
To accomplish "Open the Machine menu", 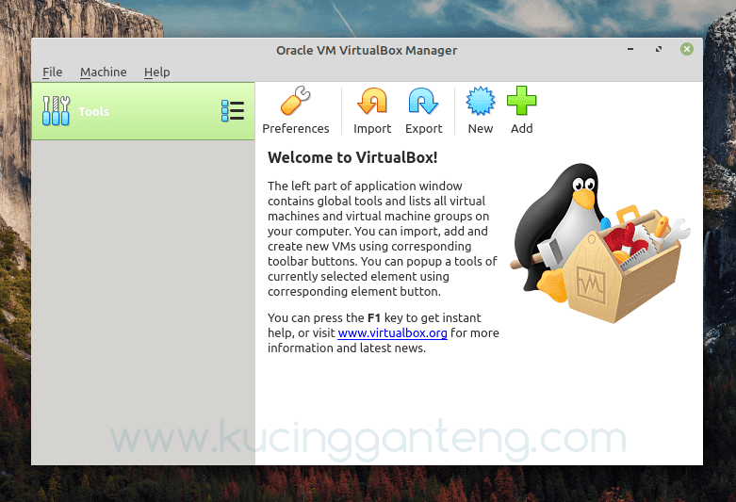I will coord(104,73).
